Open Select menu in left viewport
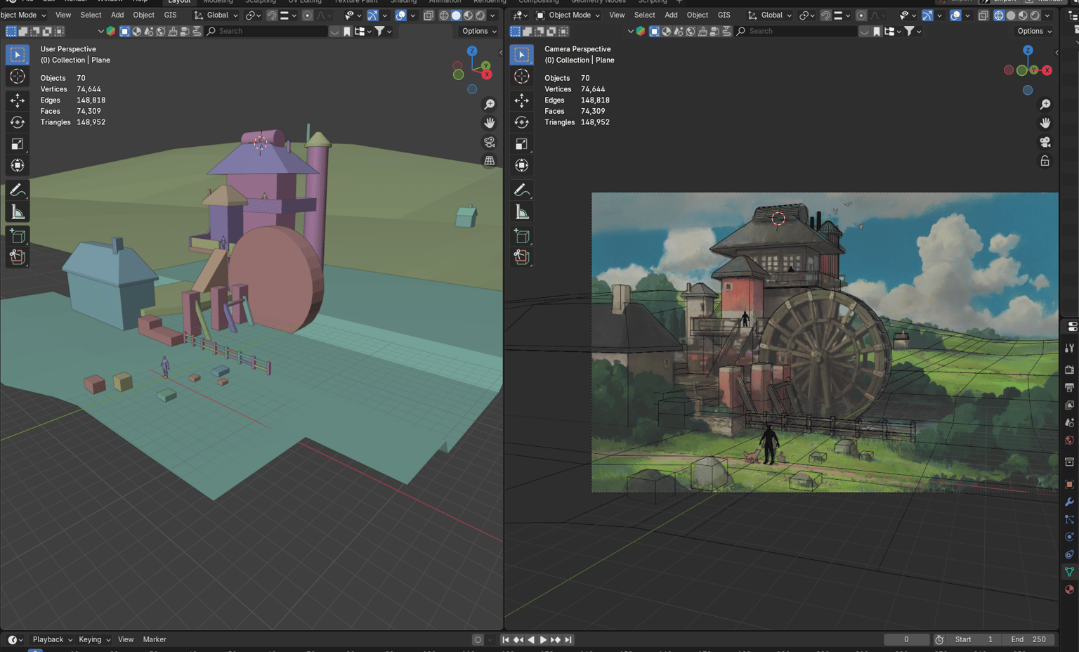 tap(91, 15)
